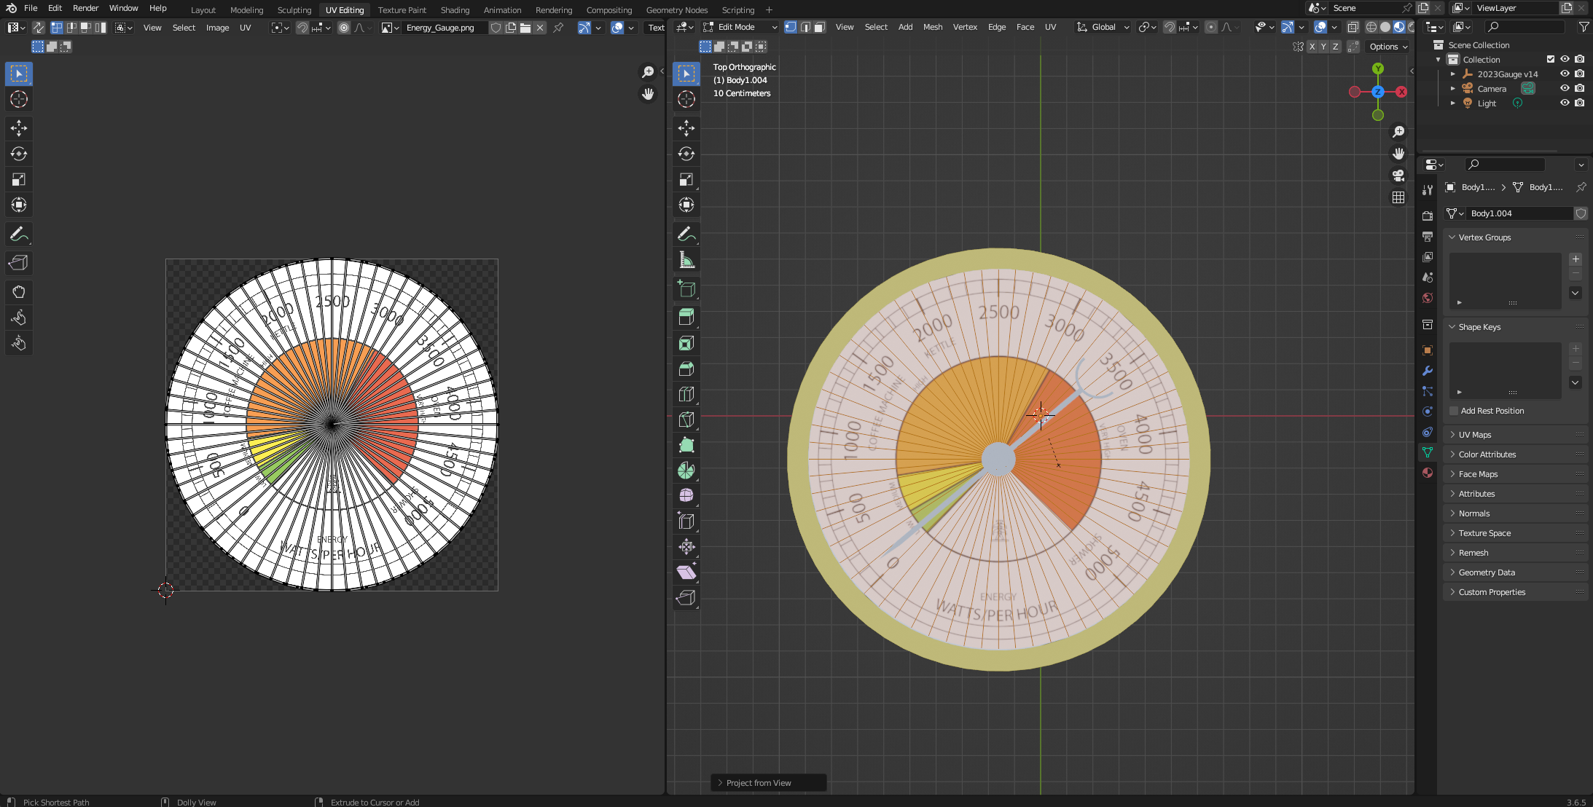This screenshot has height=807, width=1593.
Task: Select the UV editor Cursor tool
Action: [x=19, y=99]
